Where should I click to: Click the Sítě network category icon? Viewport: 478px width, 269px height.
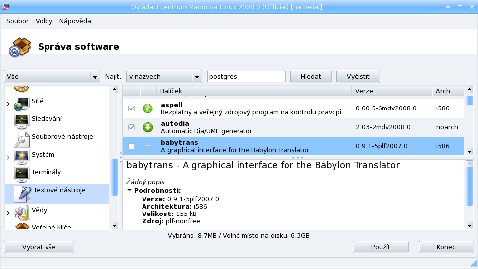tap(21, 104)
